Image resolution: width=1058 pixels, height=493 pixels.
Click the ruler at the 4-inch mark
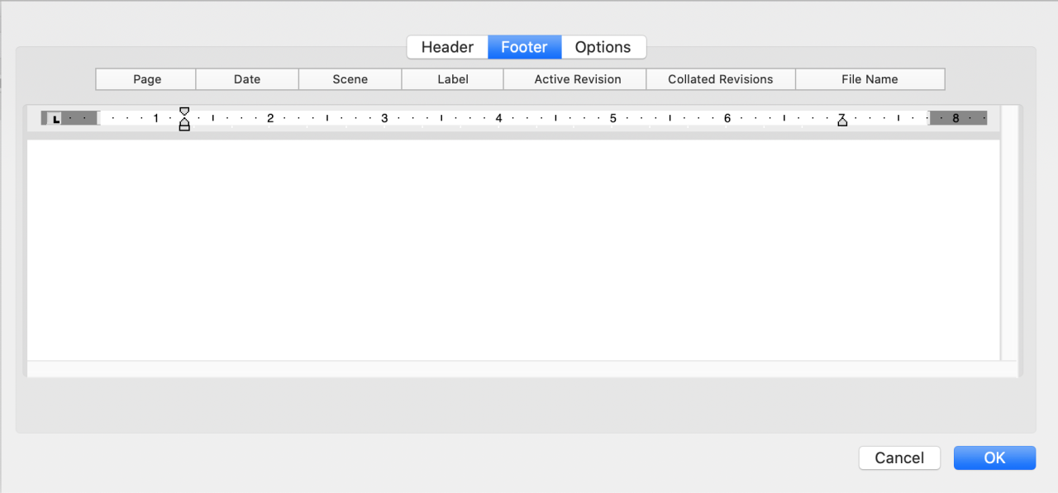(498, 118)
